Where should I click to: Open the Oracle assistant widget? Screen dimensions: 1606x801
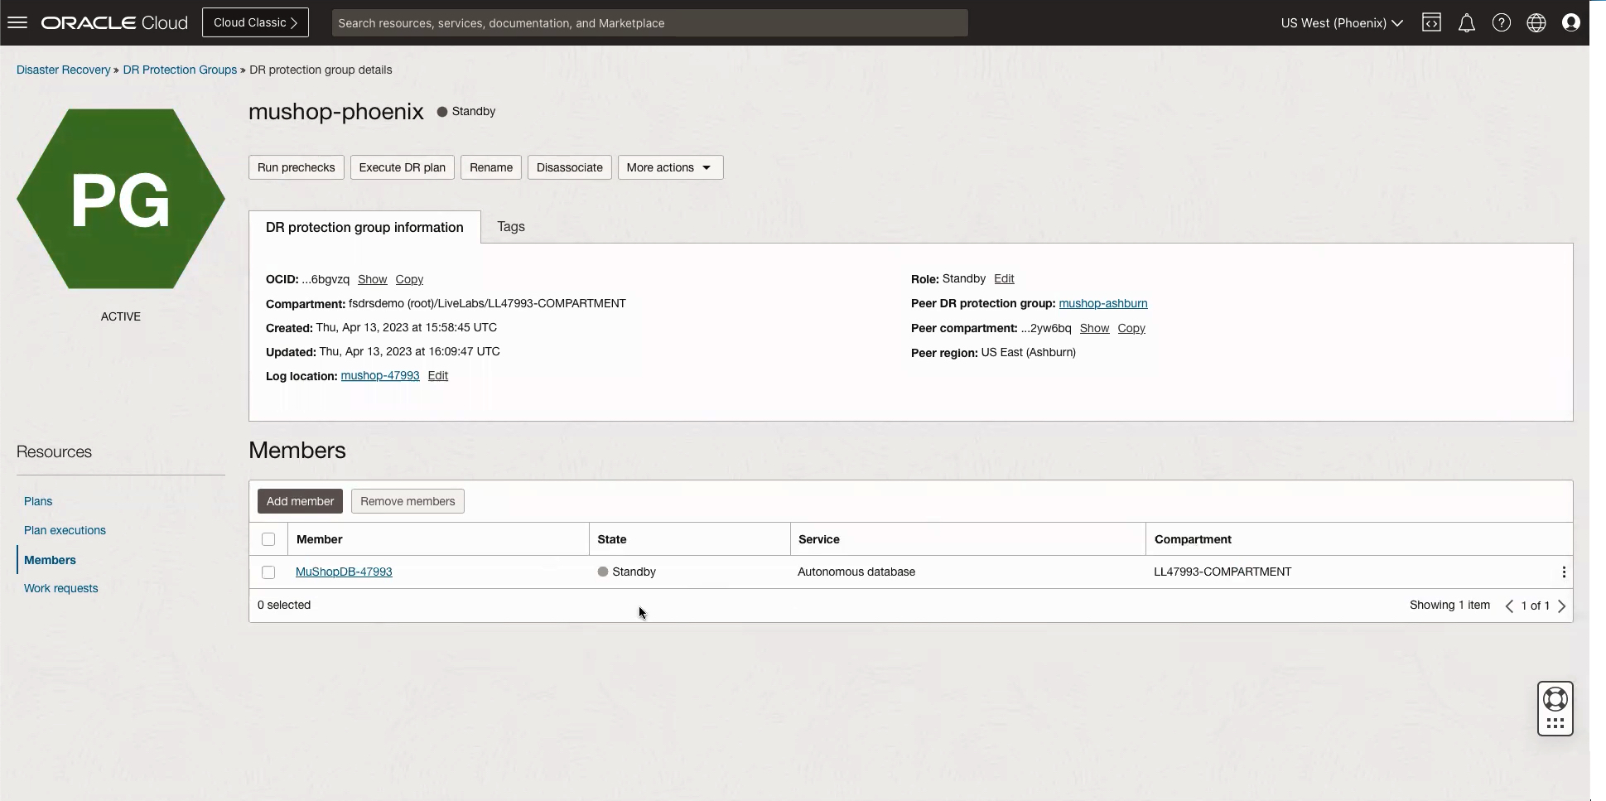[1554, 708]
